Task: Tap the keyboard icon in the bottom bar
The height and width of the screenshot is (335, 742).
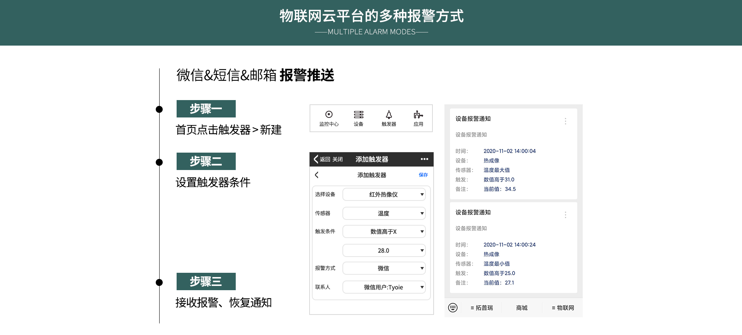Action: [453, 308]
